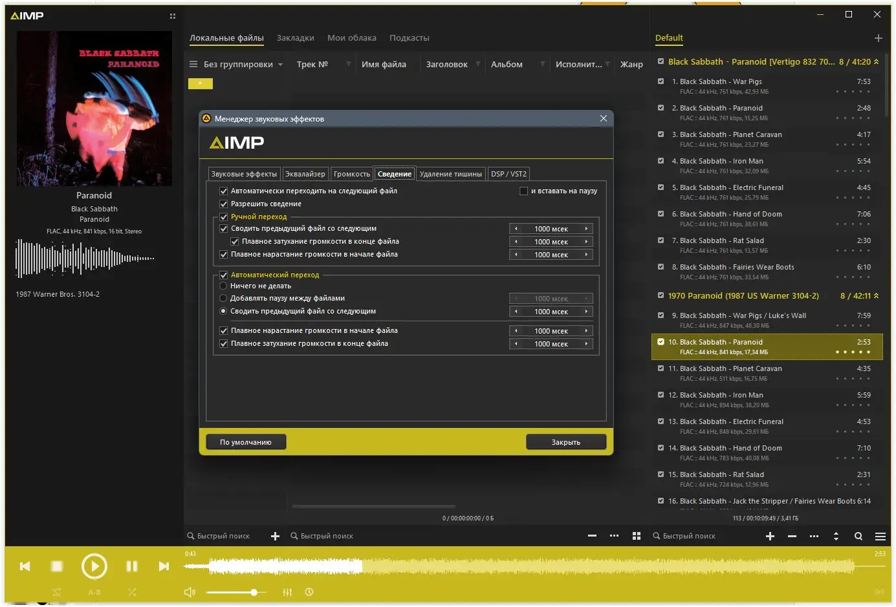Select the 'Ничего не делать' radio option

click(x=223, y=286)
